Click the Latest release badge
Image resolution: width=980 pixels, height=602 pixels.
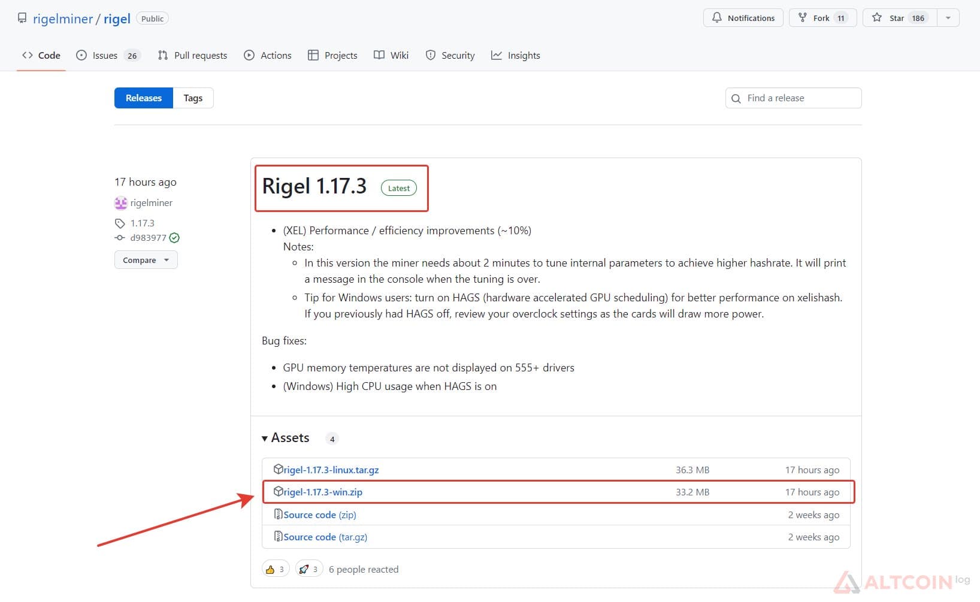pyautogui.click(x=399, y=188)
